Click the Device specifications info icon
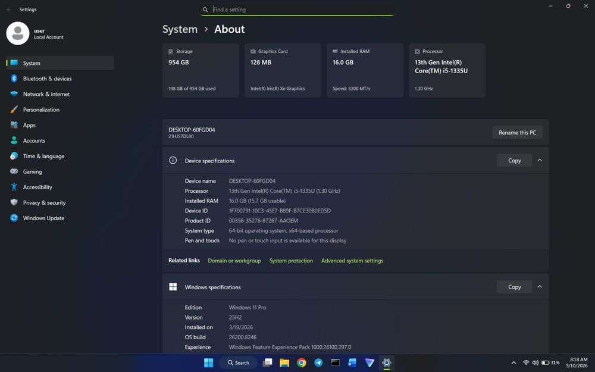This screenshot has width=595, height=372. 173,160
